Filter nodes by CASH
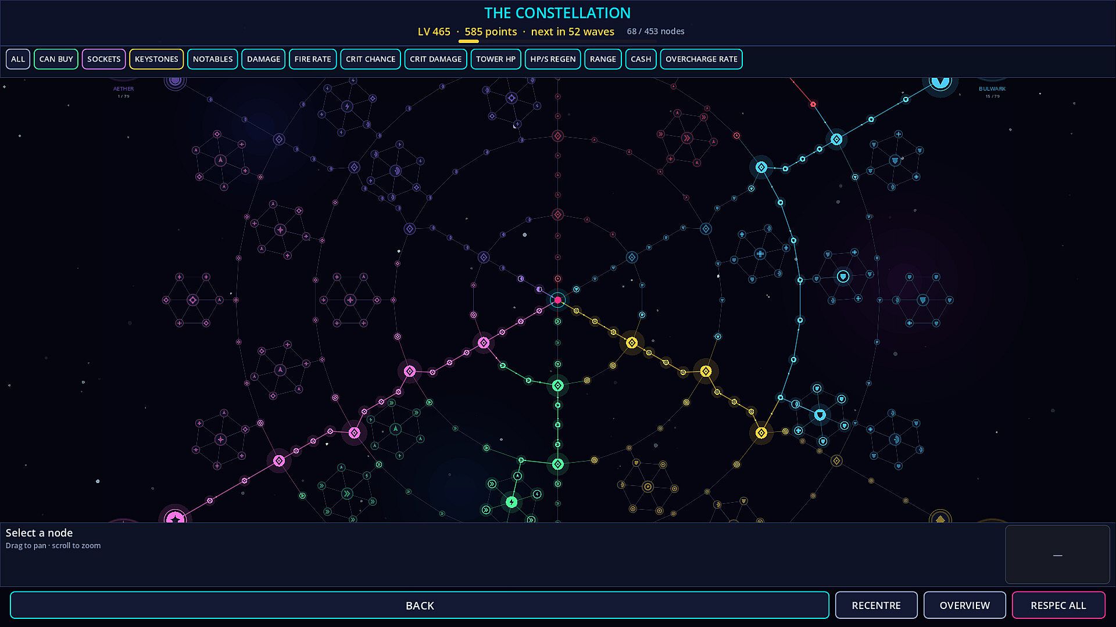Image resolution: width=1116 pixels, height=627 pixels. [641, 59]
